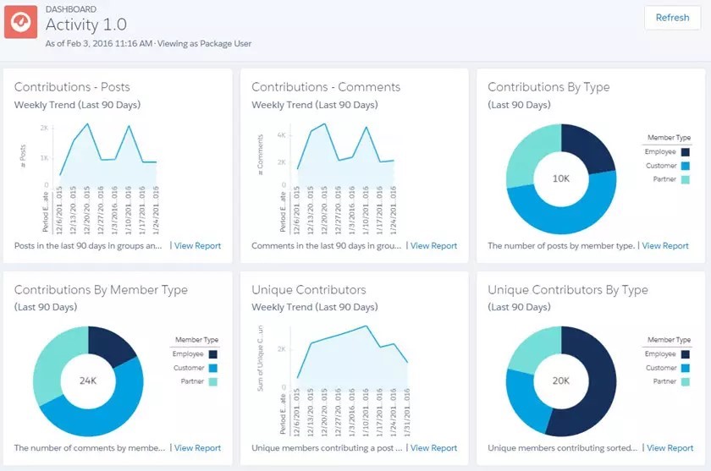Click Employee swatch in Contributions By Type legend
The width and height of the screenshot is (711, 471).
tap(684, 152)
